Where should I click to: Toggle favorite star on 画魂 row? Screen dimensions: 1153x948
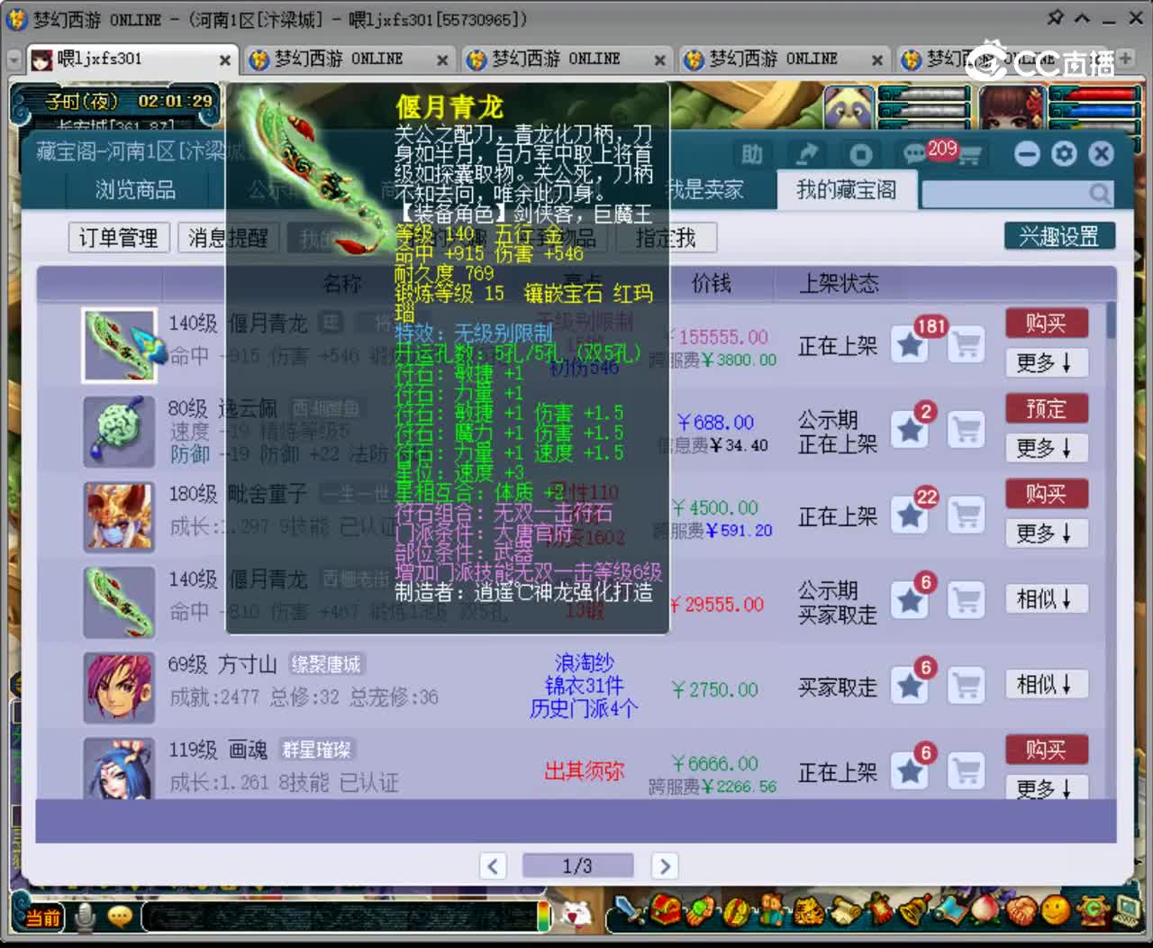coord(911,771)
